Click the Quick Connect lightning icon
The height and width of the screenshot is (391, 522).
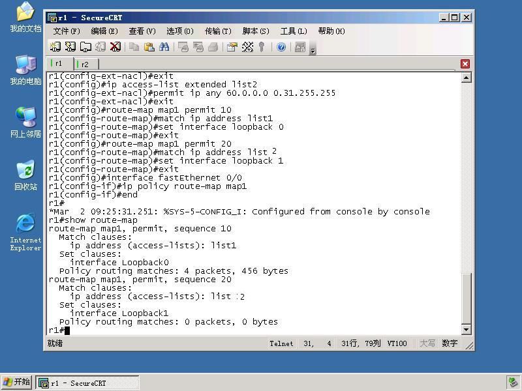pyautogui.click(x=70, y=47)
